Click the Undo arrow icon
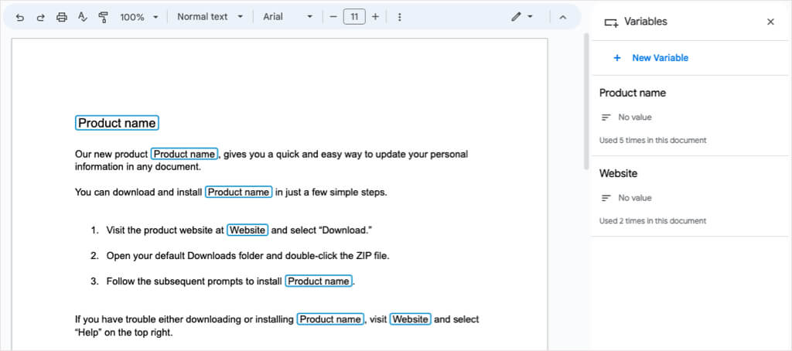 click(20, 17)
